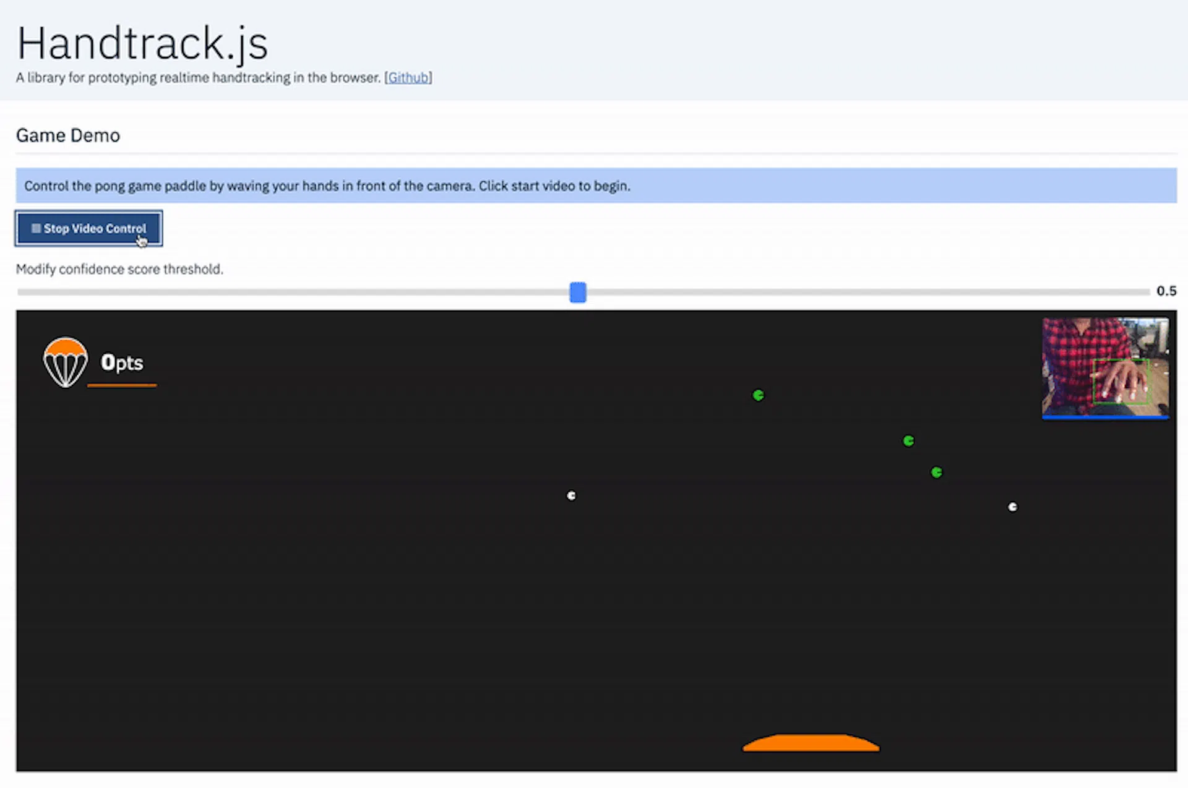Click the Modify confidence score threshold label

pos(119,269)
